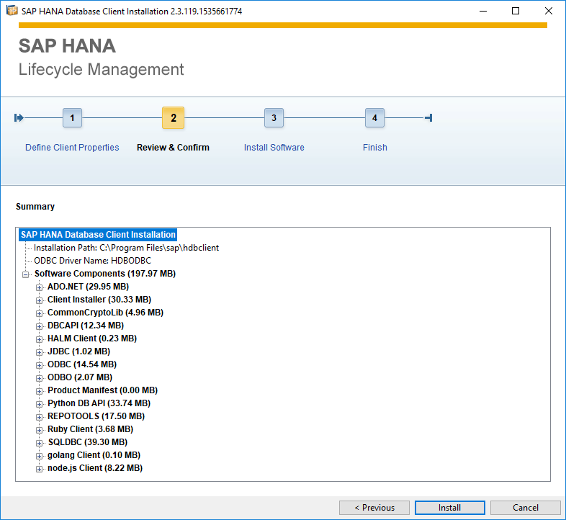
Task: Open Finish step label
Action: tap(375, 148)
